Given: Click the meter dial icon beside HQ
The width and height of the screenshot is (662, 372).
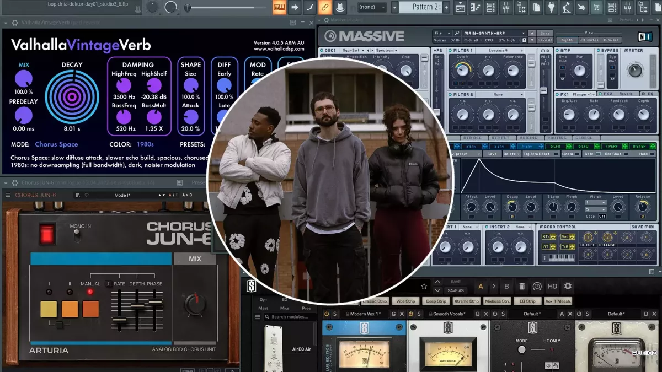Looking at the screenshot, I should [x=537, y=286].
